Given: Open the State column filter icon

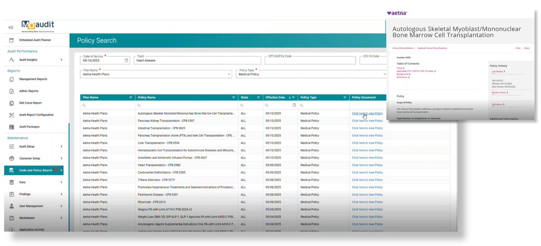Looking at the screenshot, I should point(258,97).
